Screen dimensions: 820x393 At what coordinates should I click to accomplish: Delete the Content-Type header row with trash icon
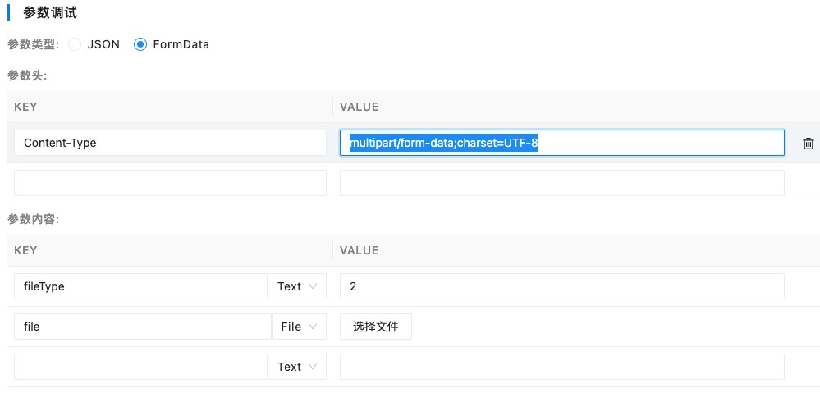[808, 144]
